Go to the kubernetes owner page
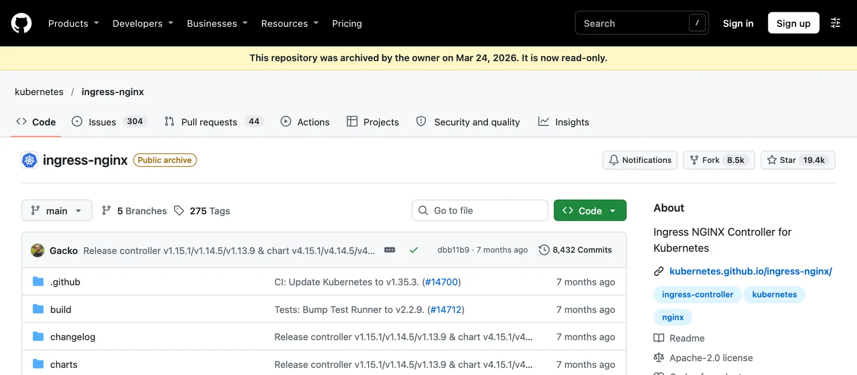The height and width of the screenshot is (375, 857). point(39,92)
